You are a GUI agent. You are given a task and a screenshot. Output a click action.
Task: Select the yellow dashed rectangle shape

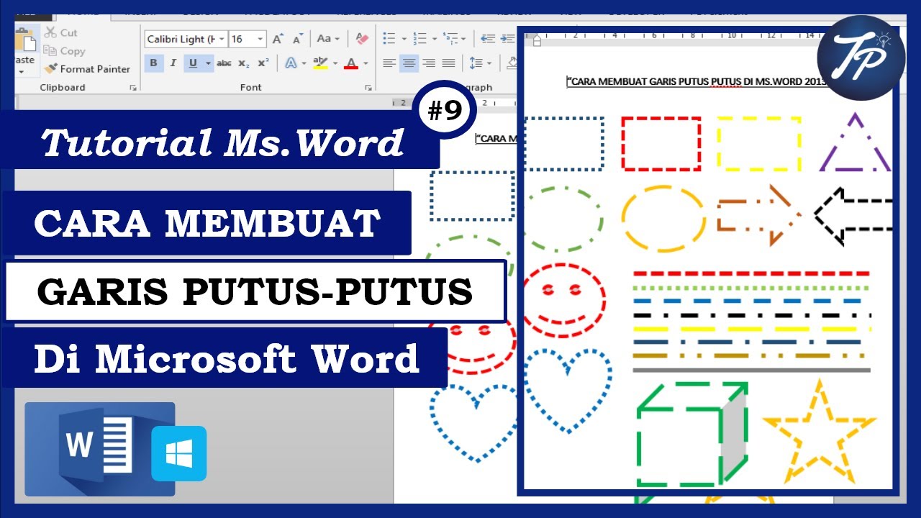click(758, 143)
